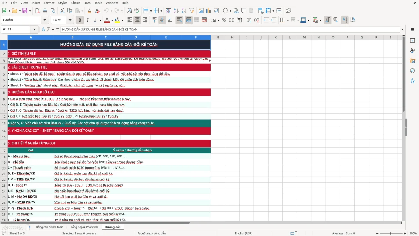Apply the yellow background color

click(117, 20)
